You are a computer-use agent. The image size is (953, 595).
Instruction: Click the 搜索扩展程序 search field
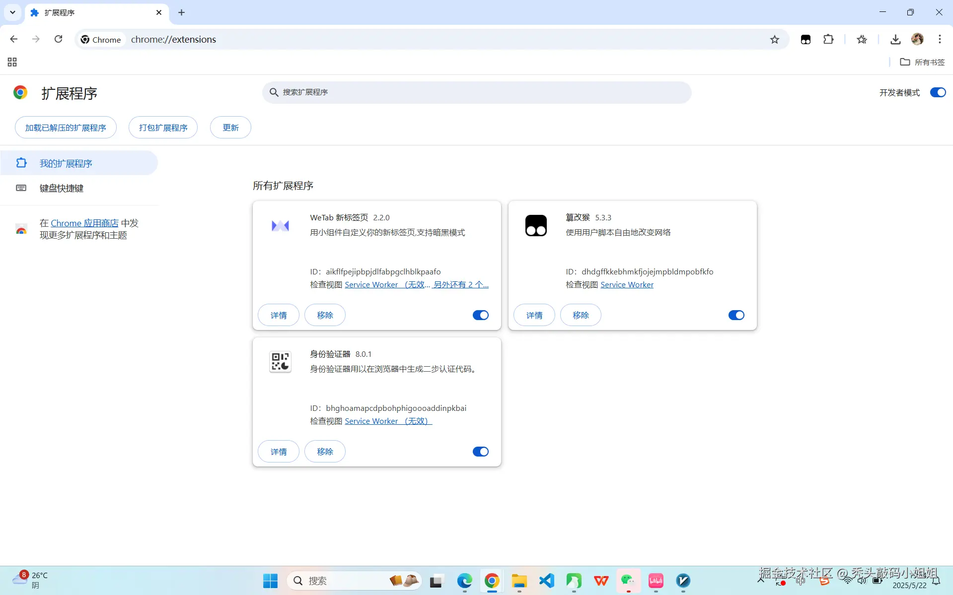pos(476,92)
